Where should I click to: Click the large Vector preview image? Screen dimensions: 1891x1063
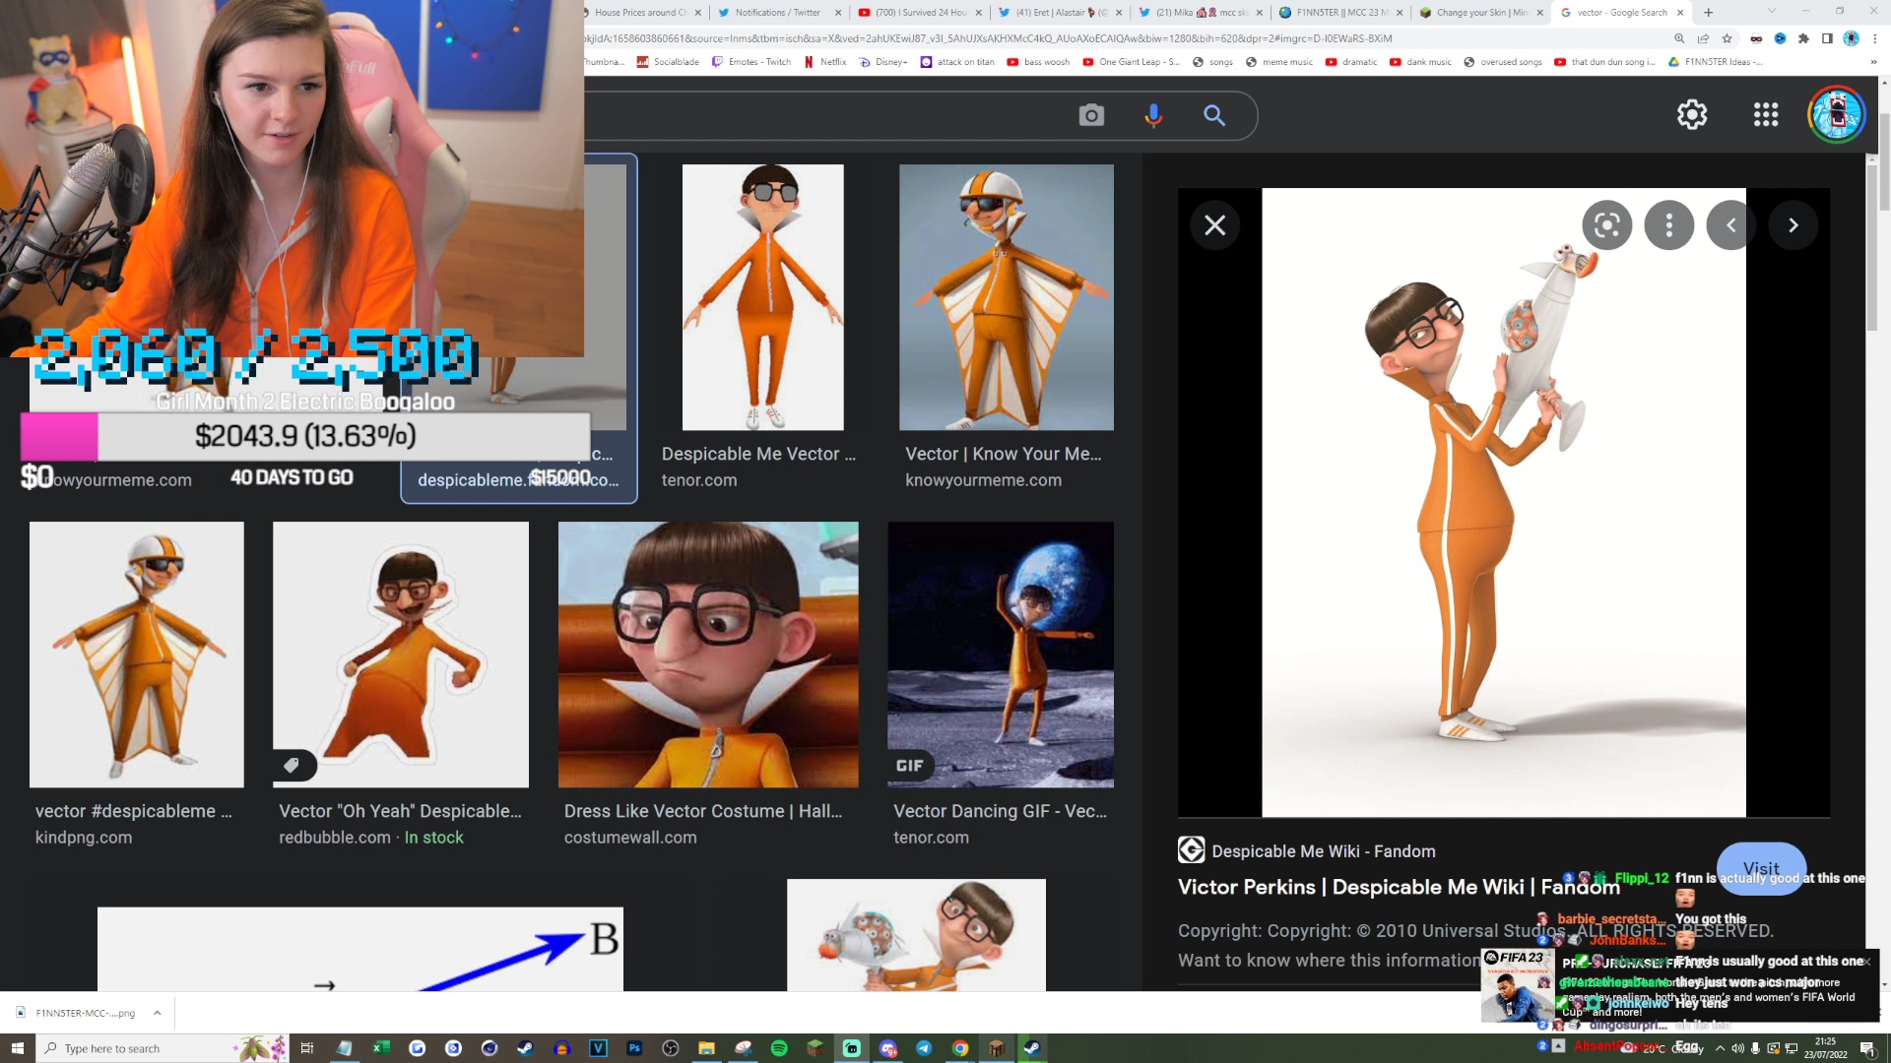pos(1504,502)
